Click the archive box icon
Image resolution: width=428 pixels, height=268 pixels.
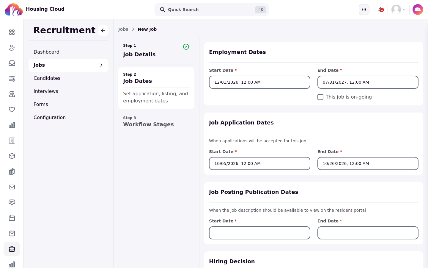tap(12, 233)
